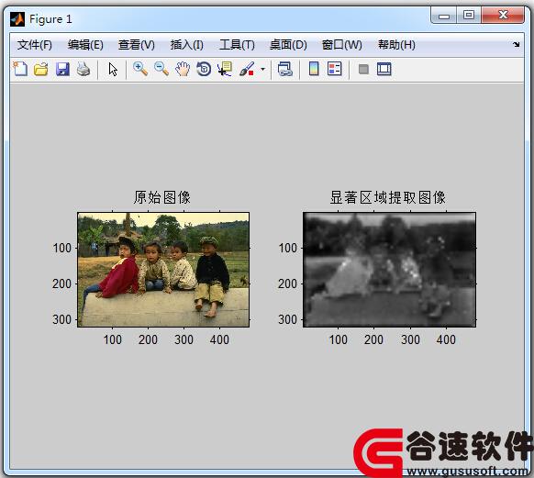Click the Hide Plot Tools icon
The height and width of the screenshot is (478, 534).
click(x=363, y=70)
